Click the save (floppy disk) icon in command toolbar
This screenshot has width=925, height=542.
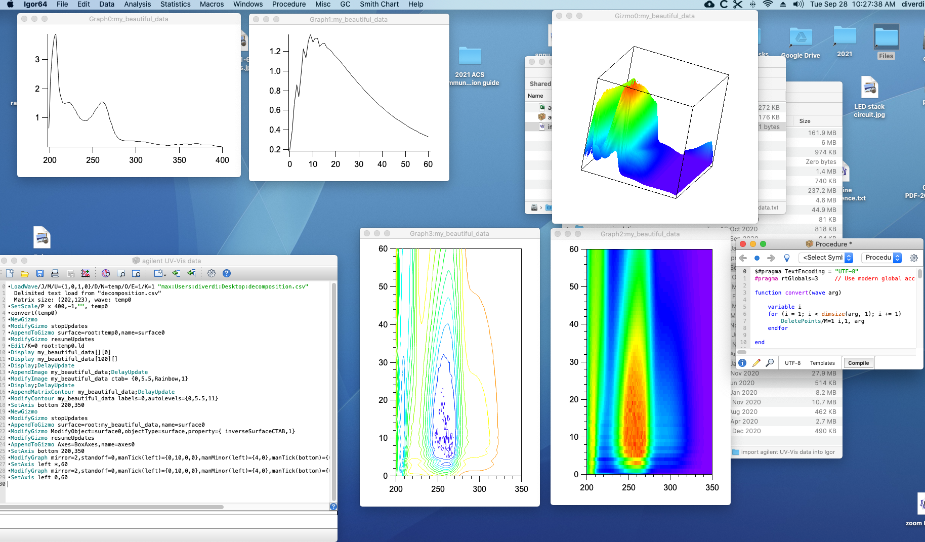40,273
